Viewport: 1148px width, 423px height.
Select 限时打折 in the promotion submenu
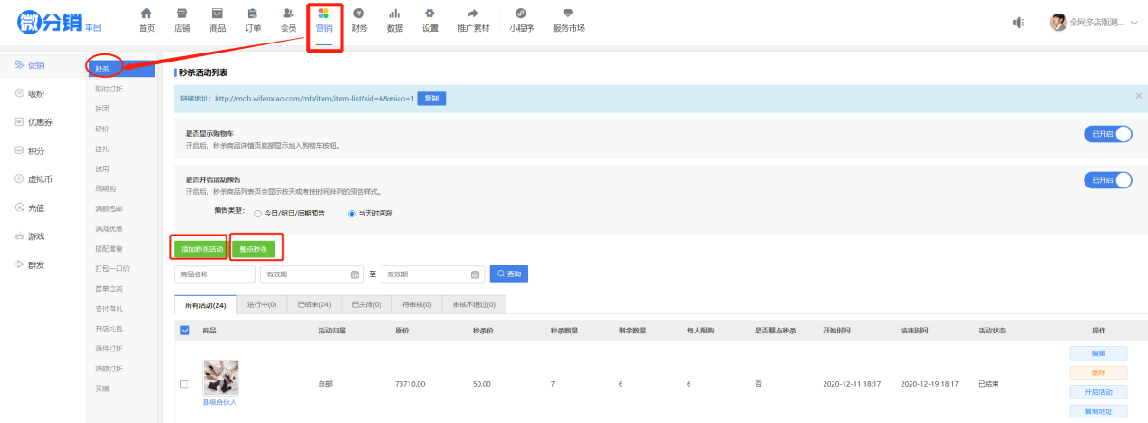[108, 89]
